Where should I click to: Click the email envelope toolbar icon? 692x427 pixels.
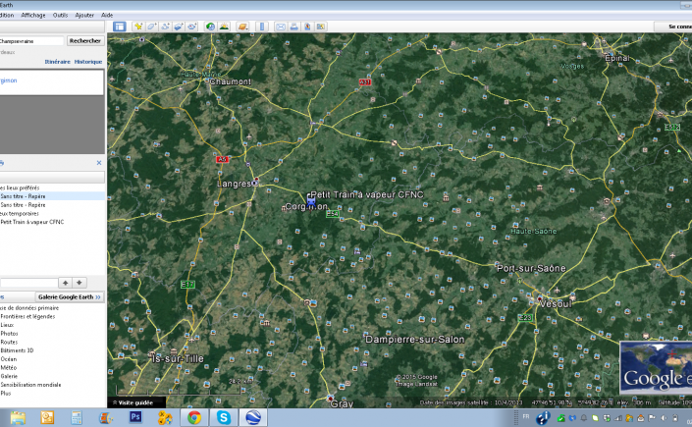click(x=280, y=26)
